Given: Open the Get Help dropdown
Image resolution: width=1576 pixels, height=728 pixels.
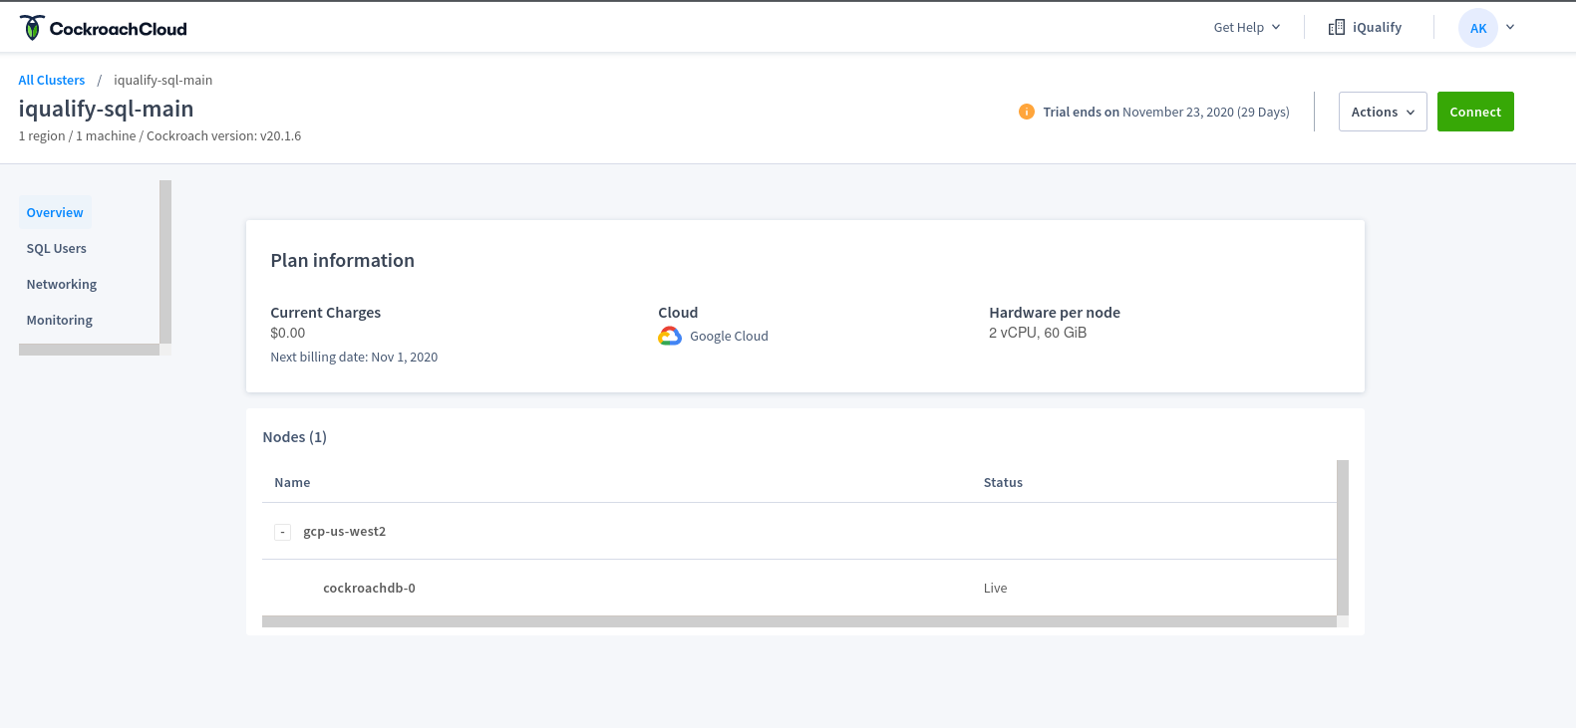Looking at the screenshot, I should [1246, 28].
